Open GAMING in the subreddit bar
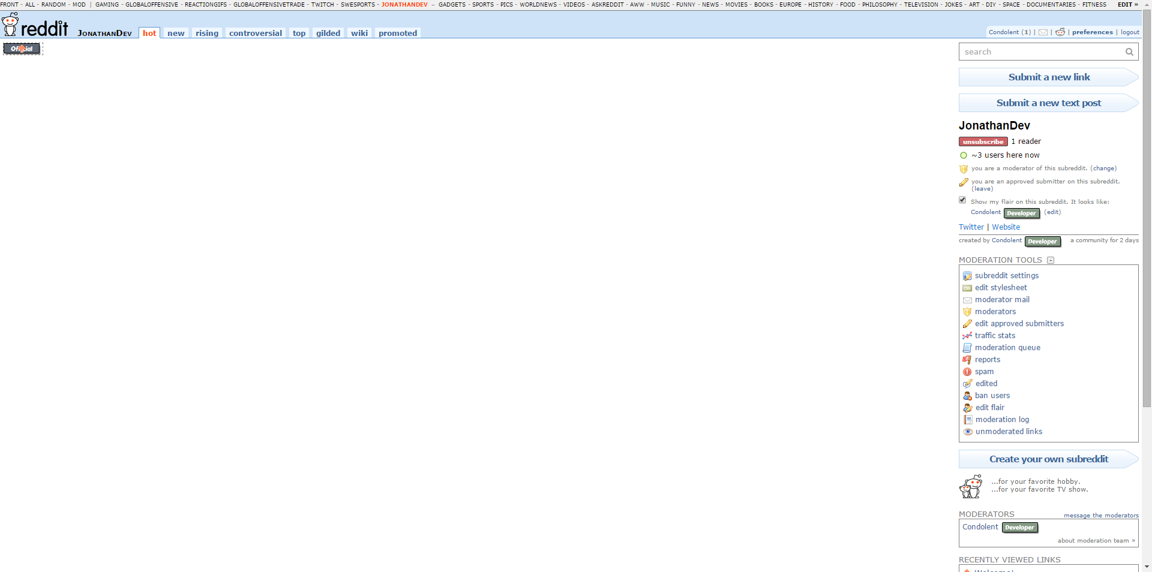The image size is (1152, 572). [x=107, y=4]
